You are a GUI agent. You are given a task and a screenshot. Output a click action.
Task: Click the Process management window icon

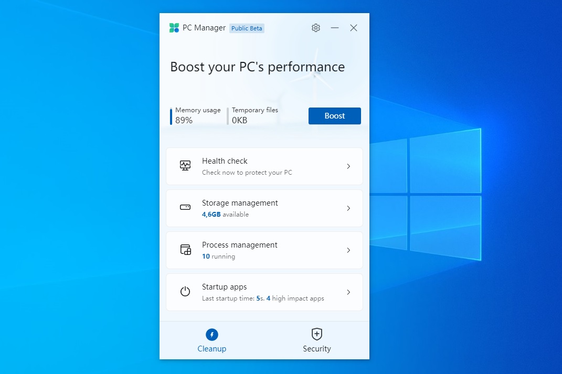pyautogui.click(x=185, y=250)
